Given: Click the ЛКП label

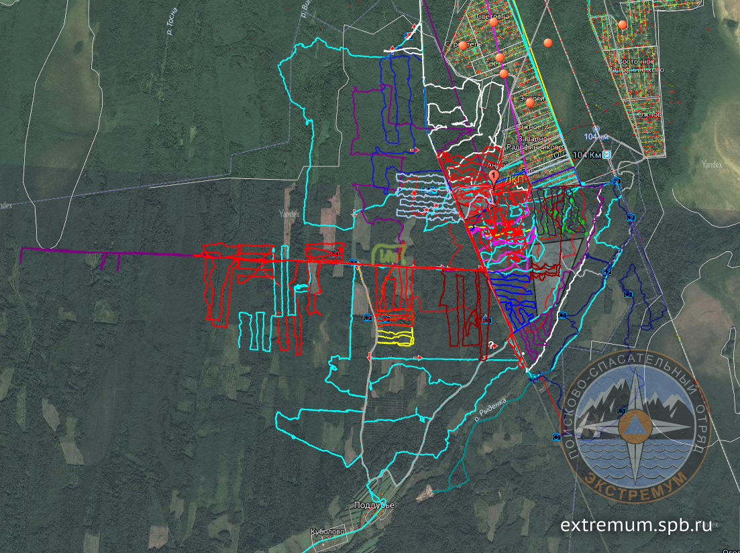Looking at the screenshot, I should [515, 180].
